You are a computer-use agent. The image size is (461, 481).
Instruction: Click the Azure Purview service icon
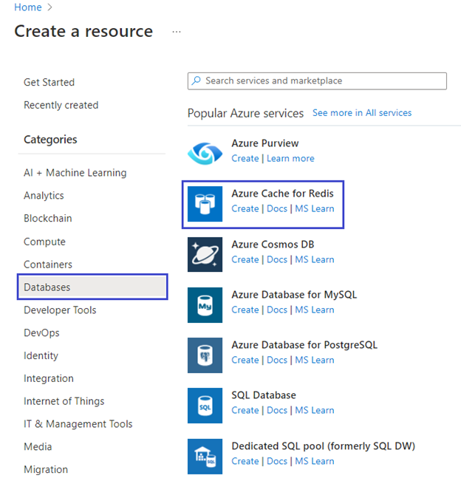(205, 151)
